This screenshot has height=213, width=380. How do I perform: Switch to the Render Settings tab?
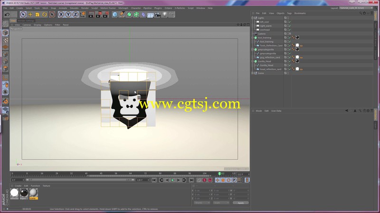point(26,21)
